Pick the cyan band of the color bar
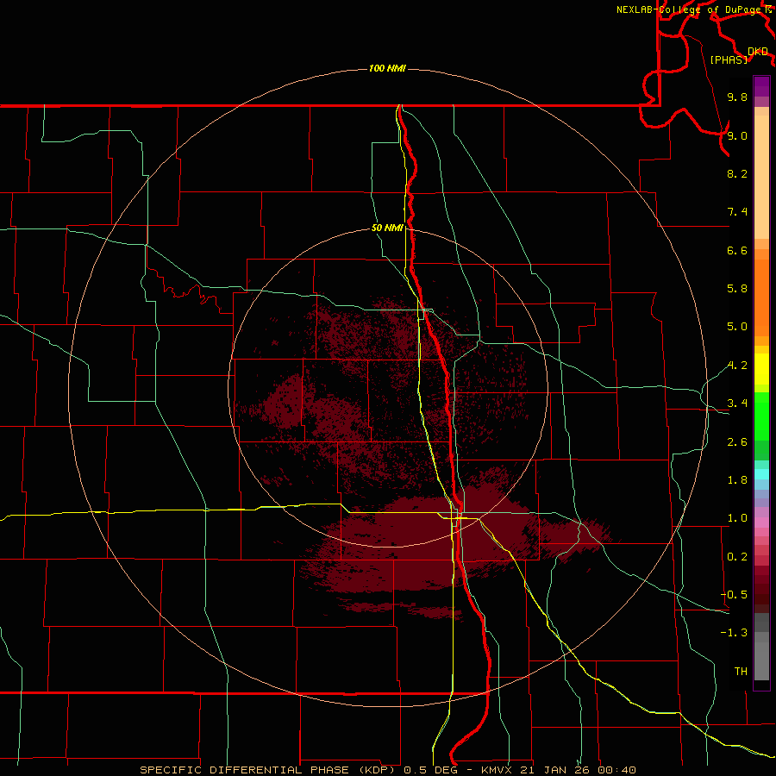776x776 pixels. (x=761, y=474)
